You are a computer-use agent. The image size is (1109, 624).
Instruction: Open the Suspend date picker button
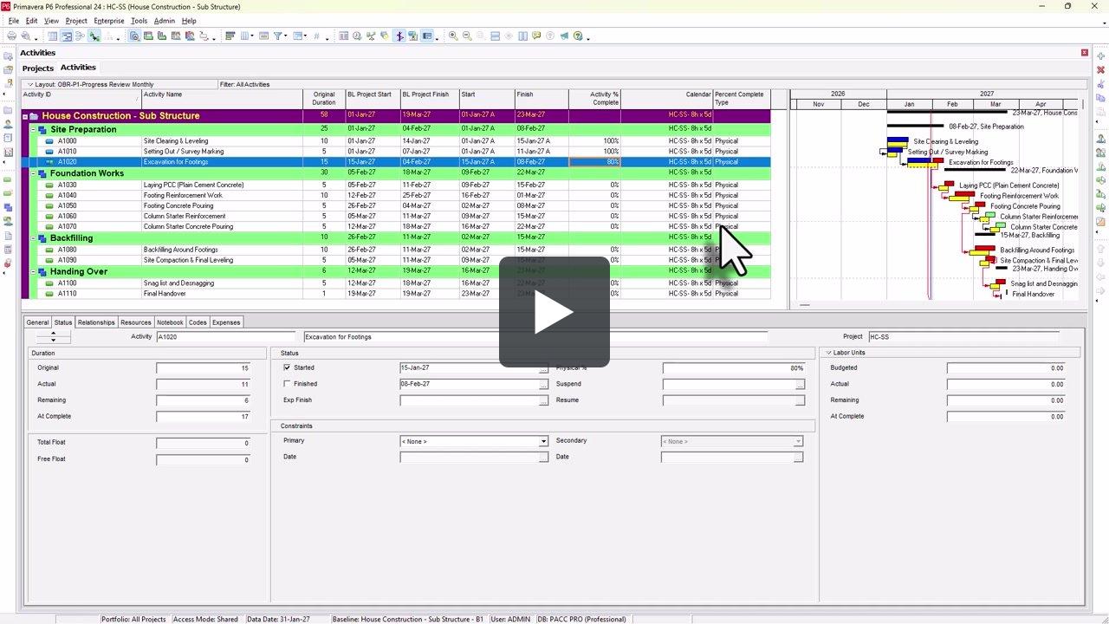tap(800, 385)
